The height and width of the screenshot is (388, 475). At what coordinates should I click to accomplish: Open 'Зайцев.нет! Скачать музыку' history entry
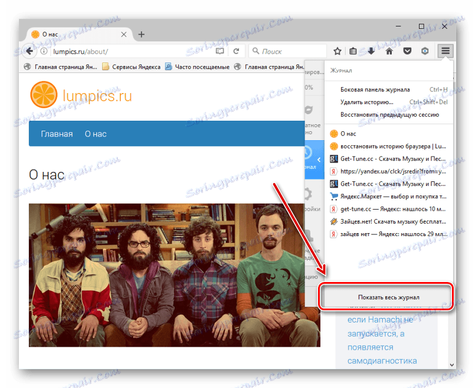click(x=389, y=221)
